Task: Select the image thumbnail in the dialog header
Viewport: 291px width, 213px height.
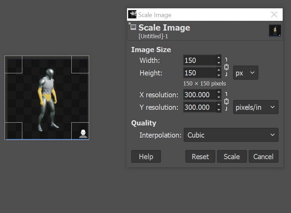Action: [275, 31]
